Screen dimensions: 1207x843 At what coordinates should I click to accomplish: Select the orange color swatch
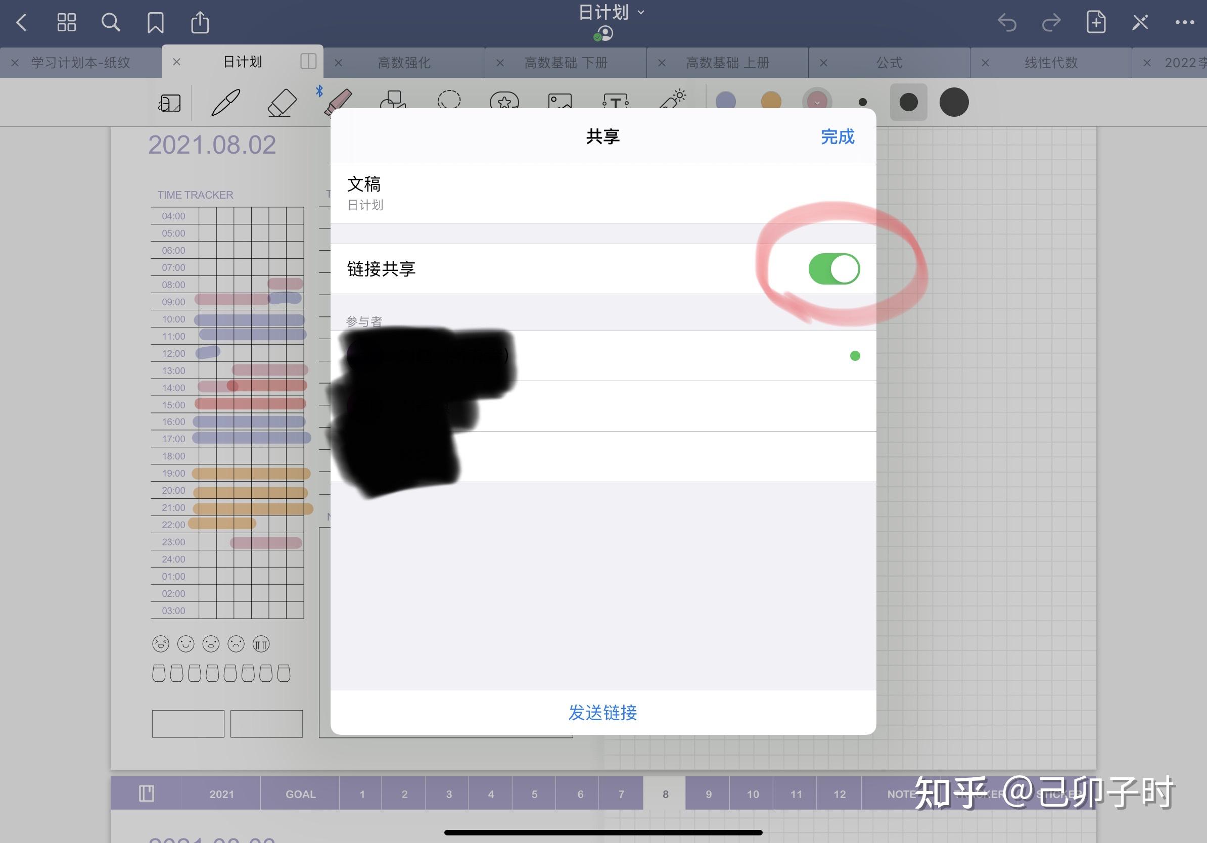[x=771, y=101]
